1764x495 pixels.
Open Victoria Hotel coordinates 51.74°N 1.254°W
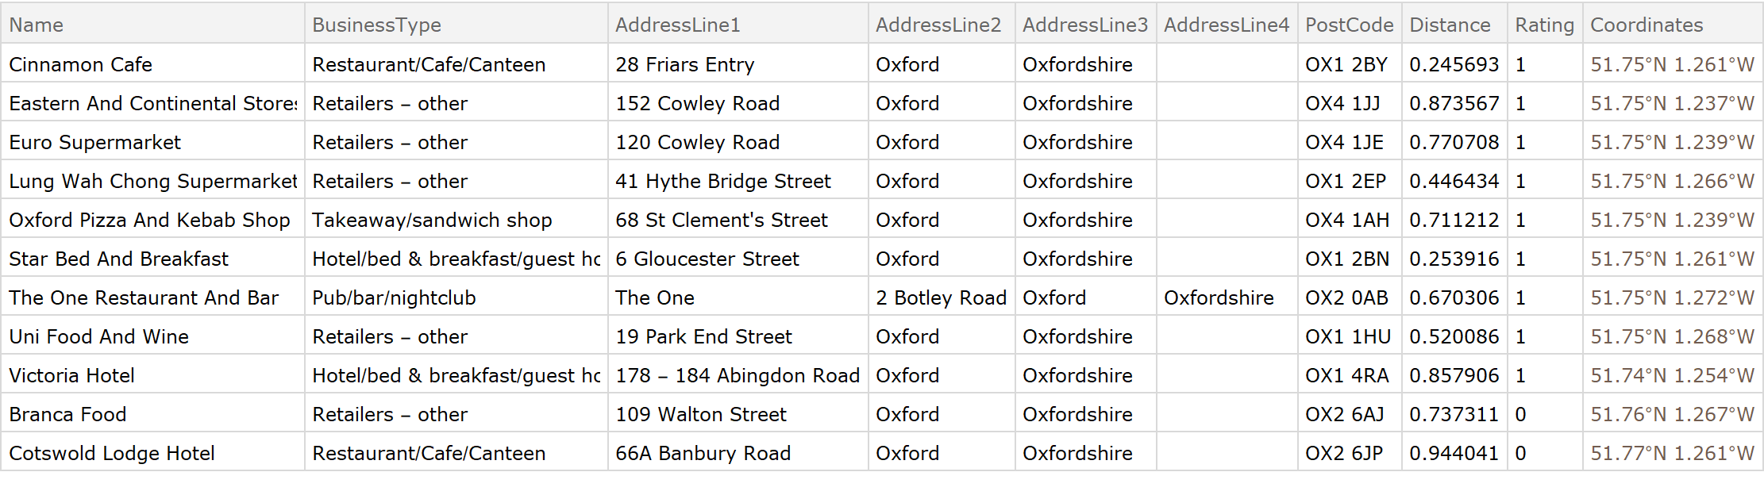point(1672,375)
